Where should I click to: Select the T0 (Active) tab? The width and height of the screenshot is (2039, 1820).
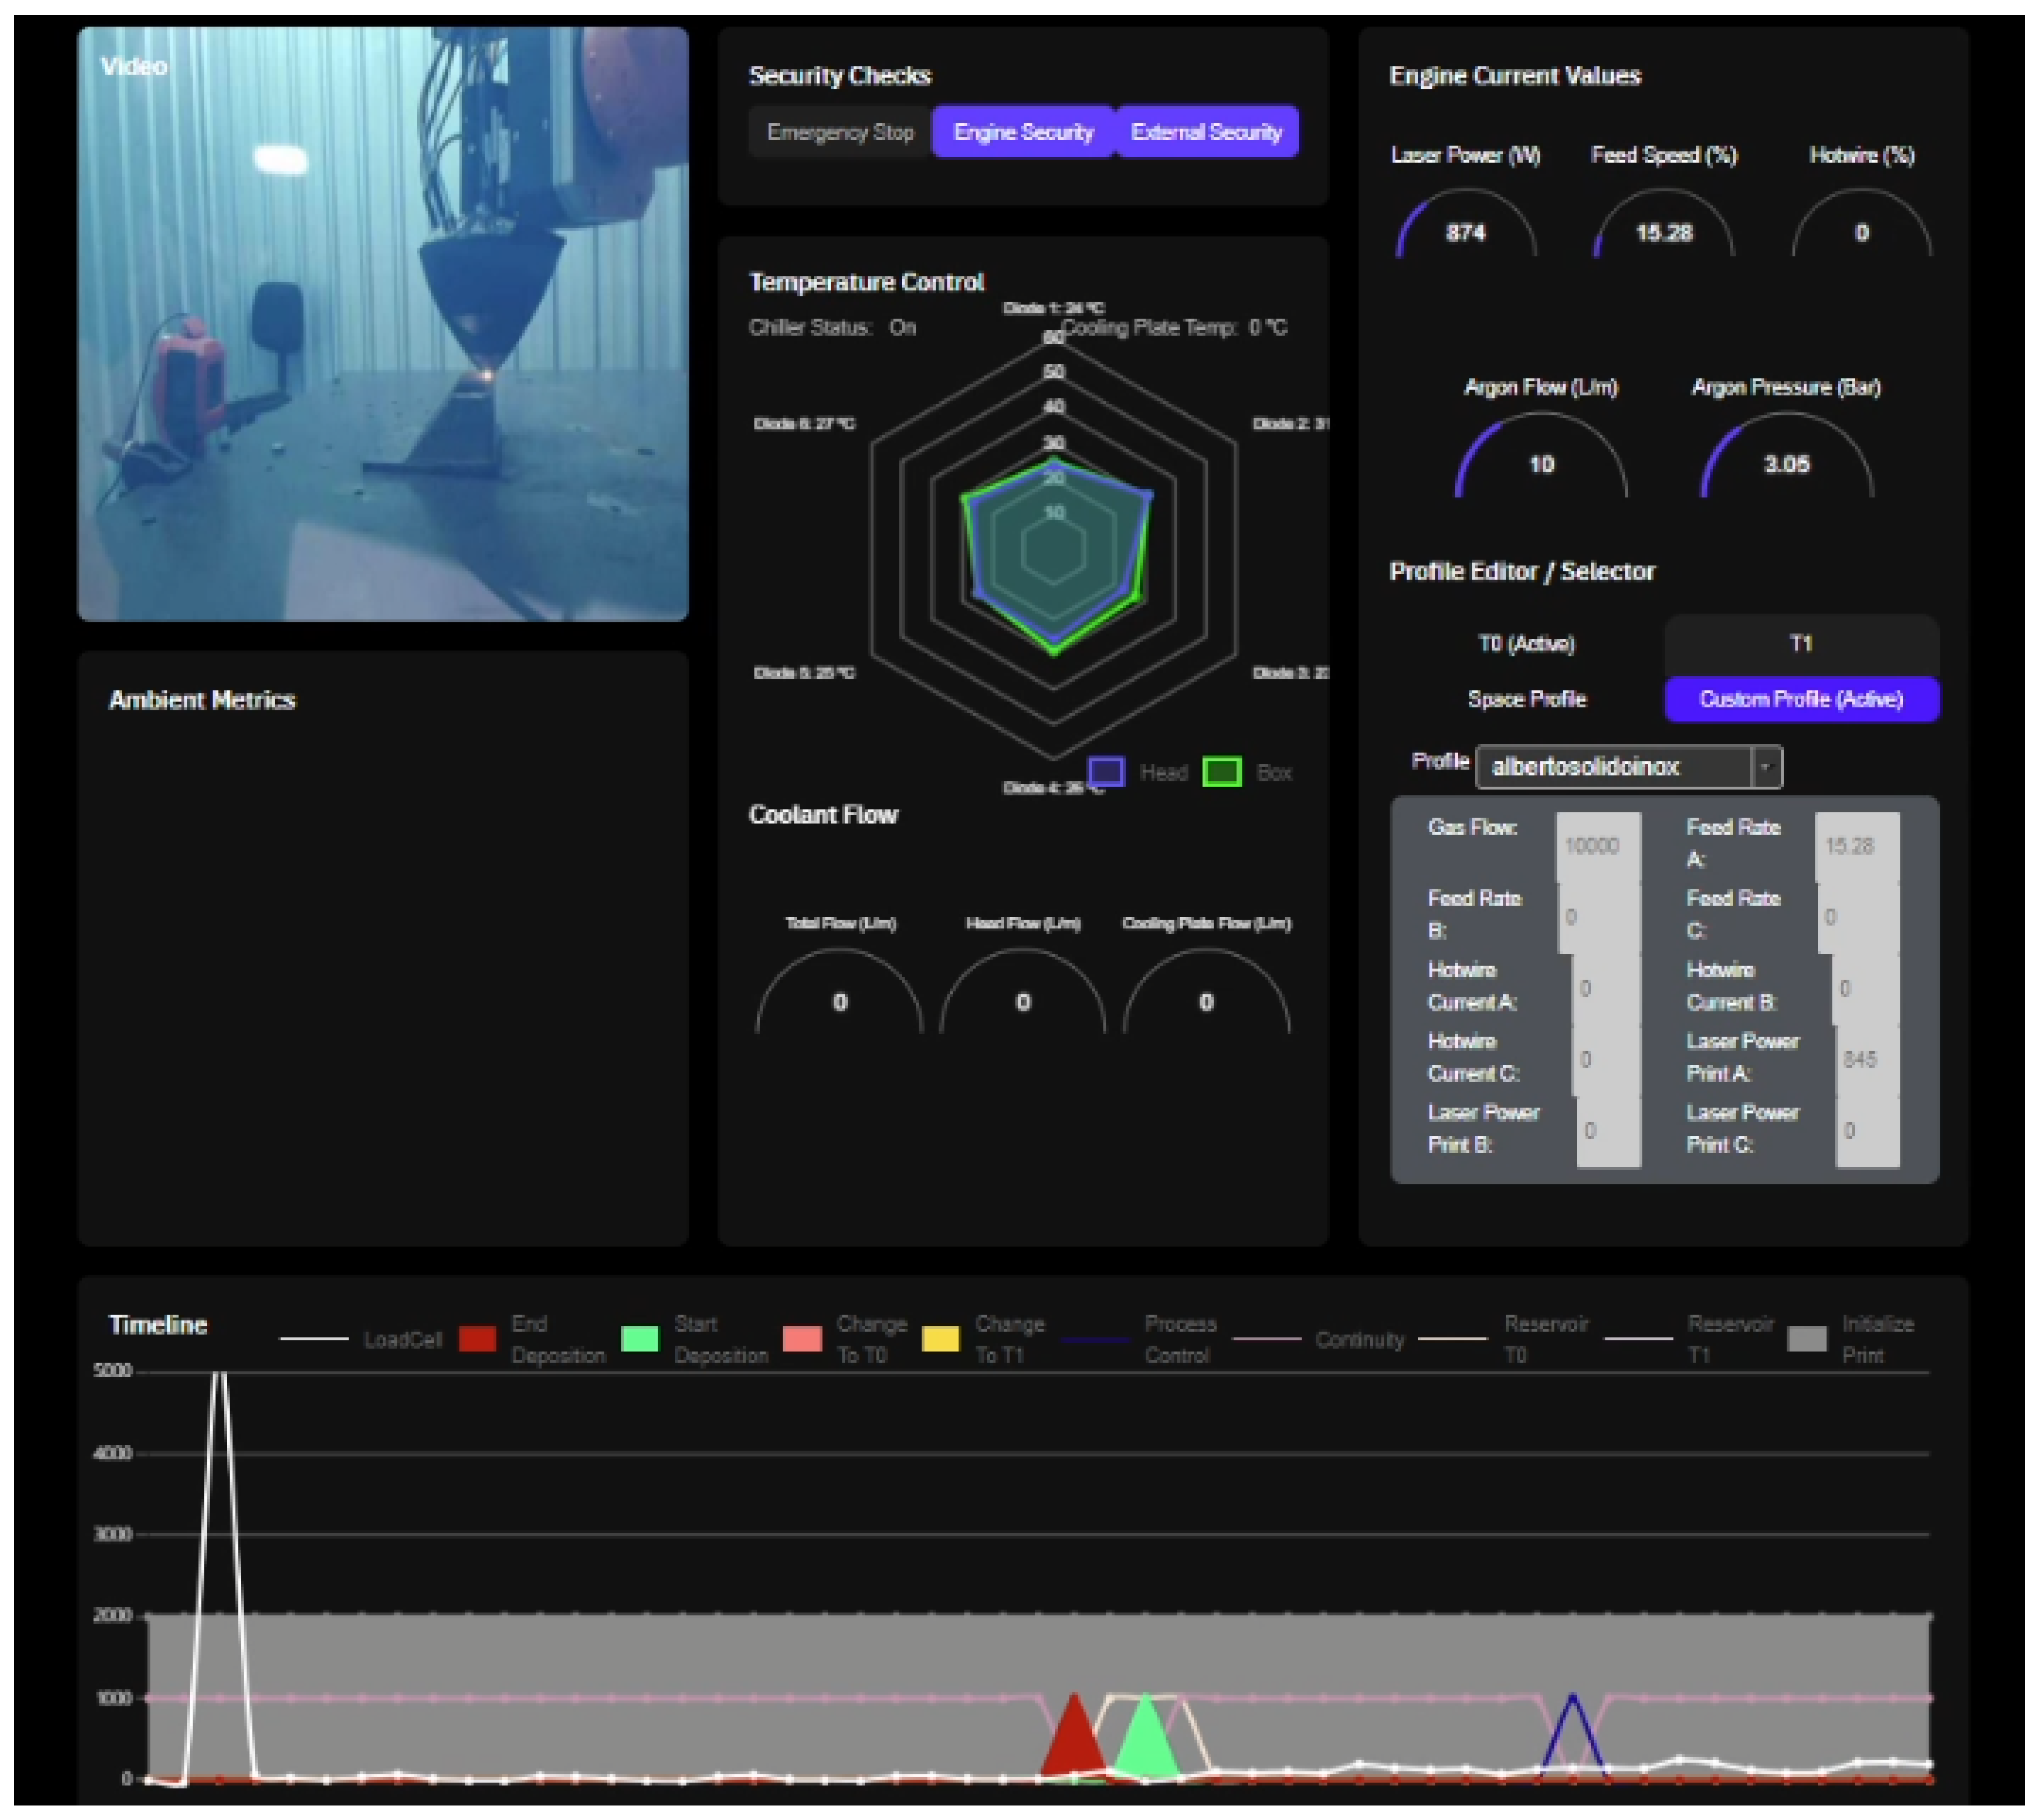[1525, 643]
